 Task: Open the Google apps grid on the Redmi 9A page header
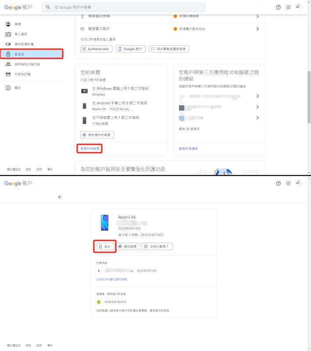pyautogui.click(x=288, y=183)
